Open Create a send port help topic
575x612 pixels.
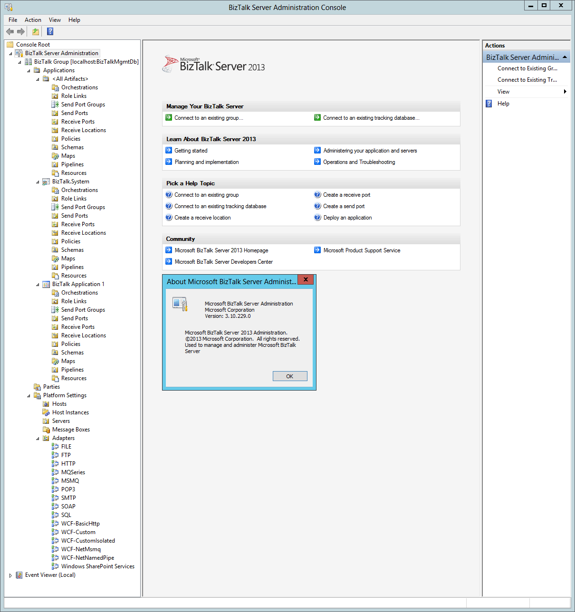tap(344, 206)
